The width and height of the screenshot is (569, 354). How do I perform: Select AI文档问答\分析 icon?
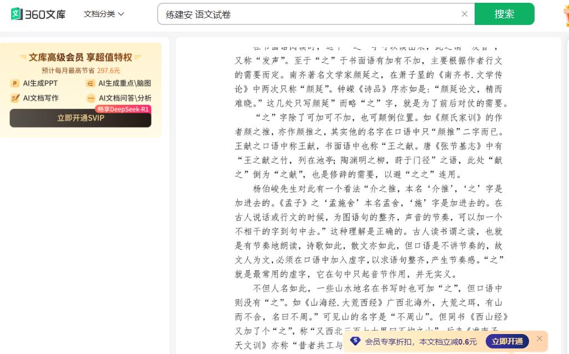pos(90,98)
